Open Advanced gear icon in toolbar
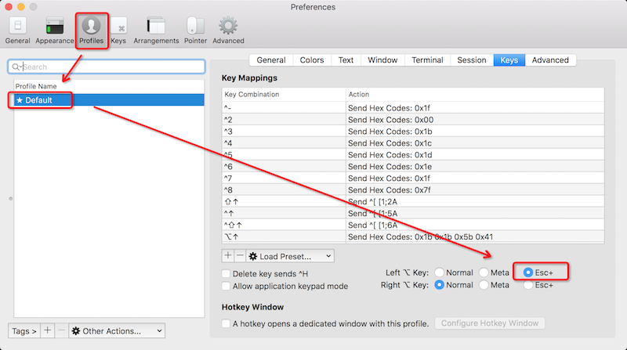The height and width of the screenshot is (350, 627). (x=228, y=30)
